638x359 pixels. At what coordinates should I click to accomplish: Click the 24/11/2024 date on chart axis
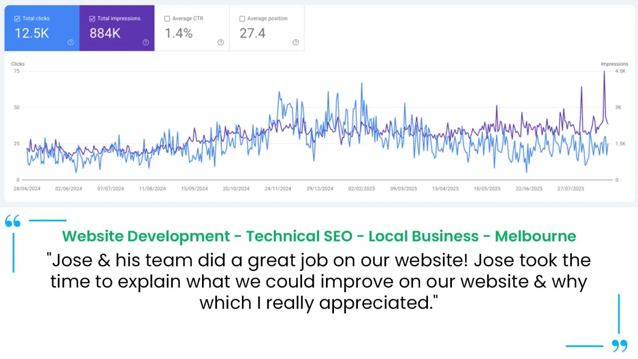pos(278,189)
